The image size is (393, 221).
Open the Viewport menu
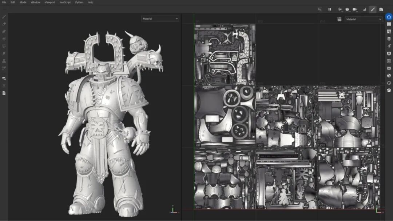click(x=49, y=2)
